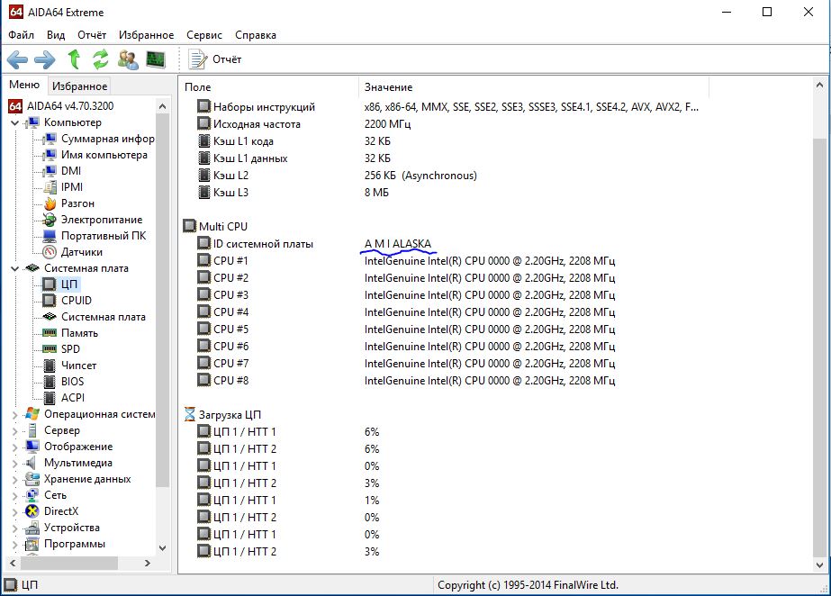The image size is (831, 596).
Task: Open the BIOS chip icon
Action: point(50,382)
